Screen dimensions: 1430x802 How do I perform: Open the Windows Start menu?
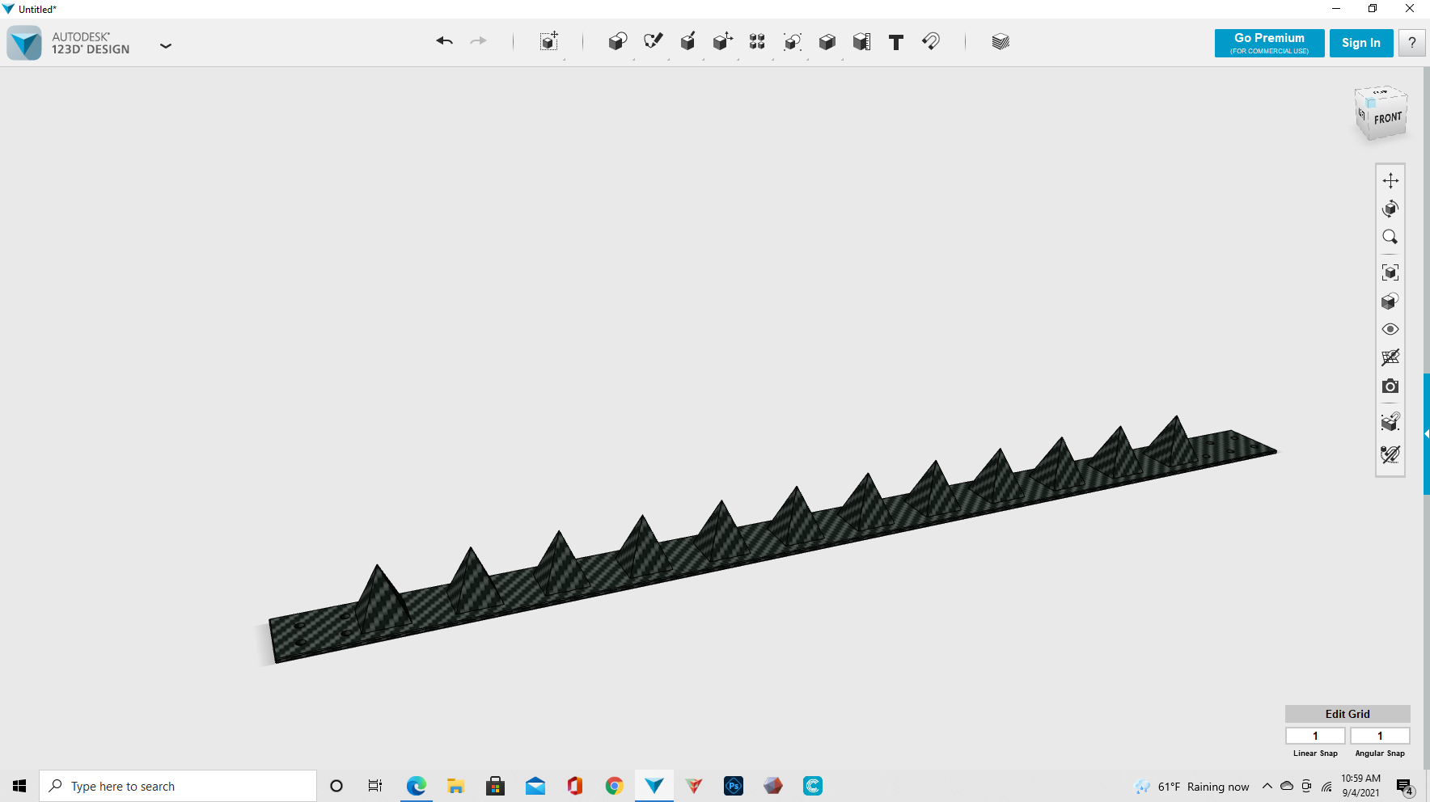[19, 785]
